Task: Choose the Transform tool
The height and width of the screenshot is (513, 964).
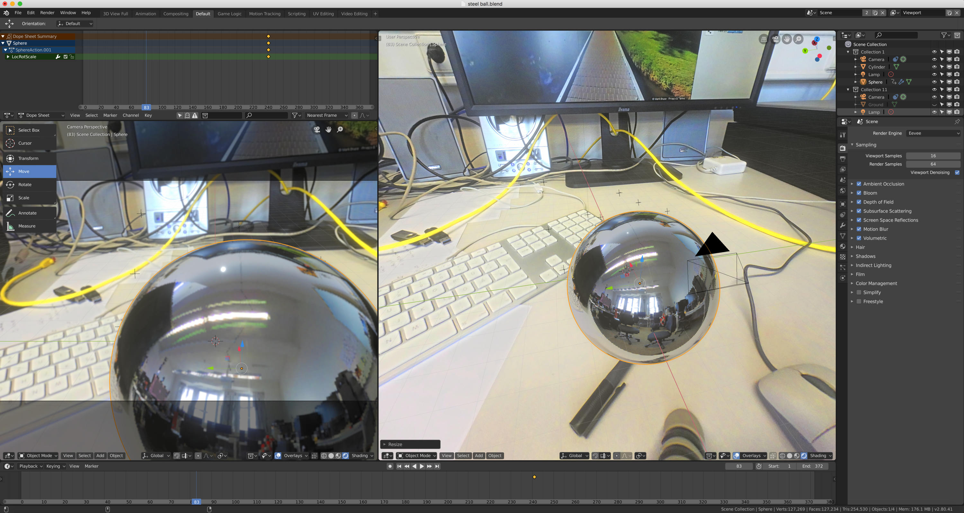Action: (x=30, y=158)
